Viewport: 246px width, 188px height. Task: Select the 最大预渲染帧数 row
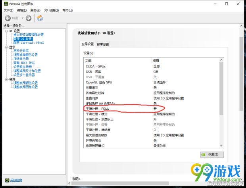point(152,135)
